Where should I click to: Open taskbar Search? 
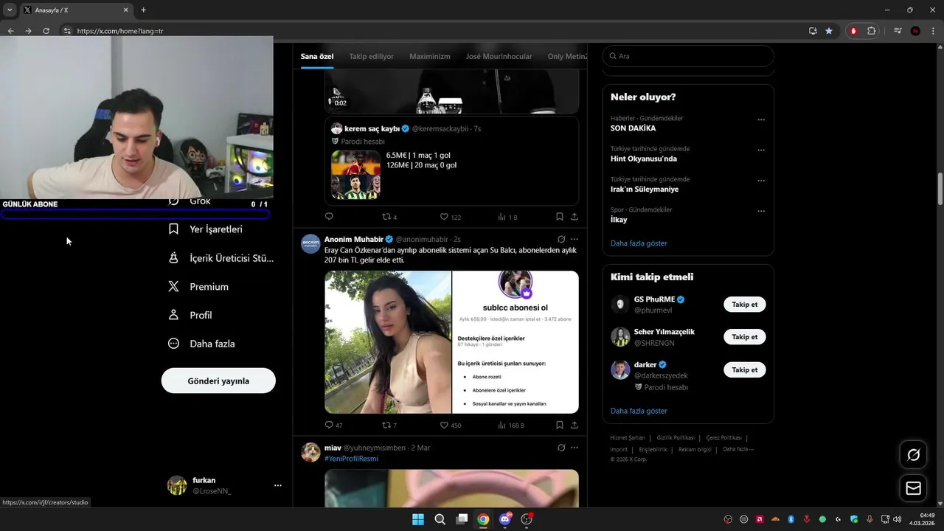pyautogui.click(x=440, y=519)
